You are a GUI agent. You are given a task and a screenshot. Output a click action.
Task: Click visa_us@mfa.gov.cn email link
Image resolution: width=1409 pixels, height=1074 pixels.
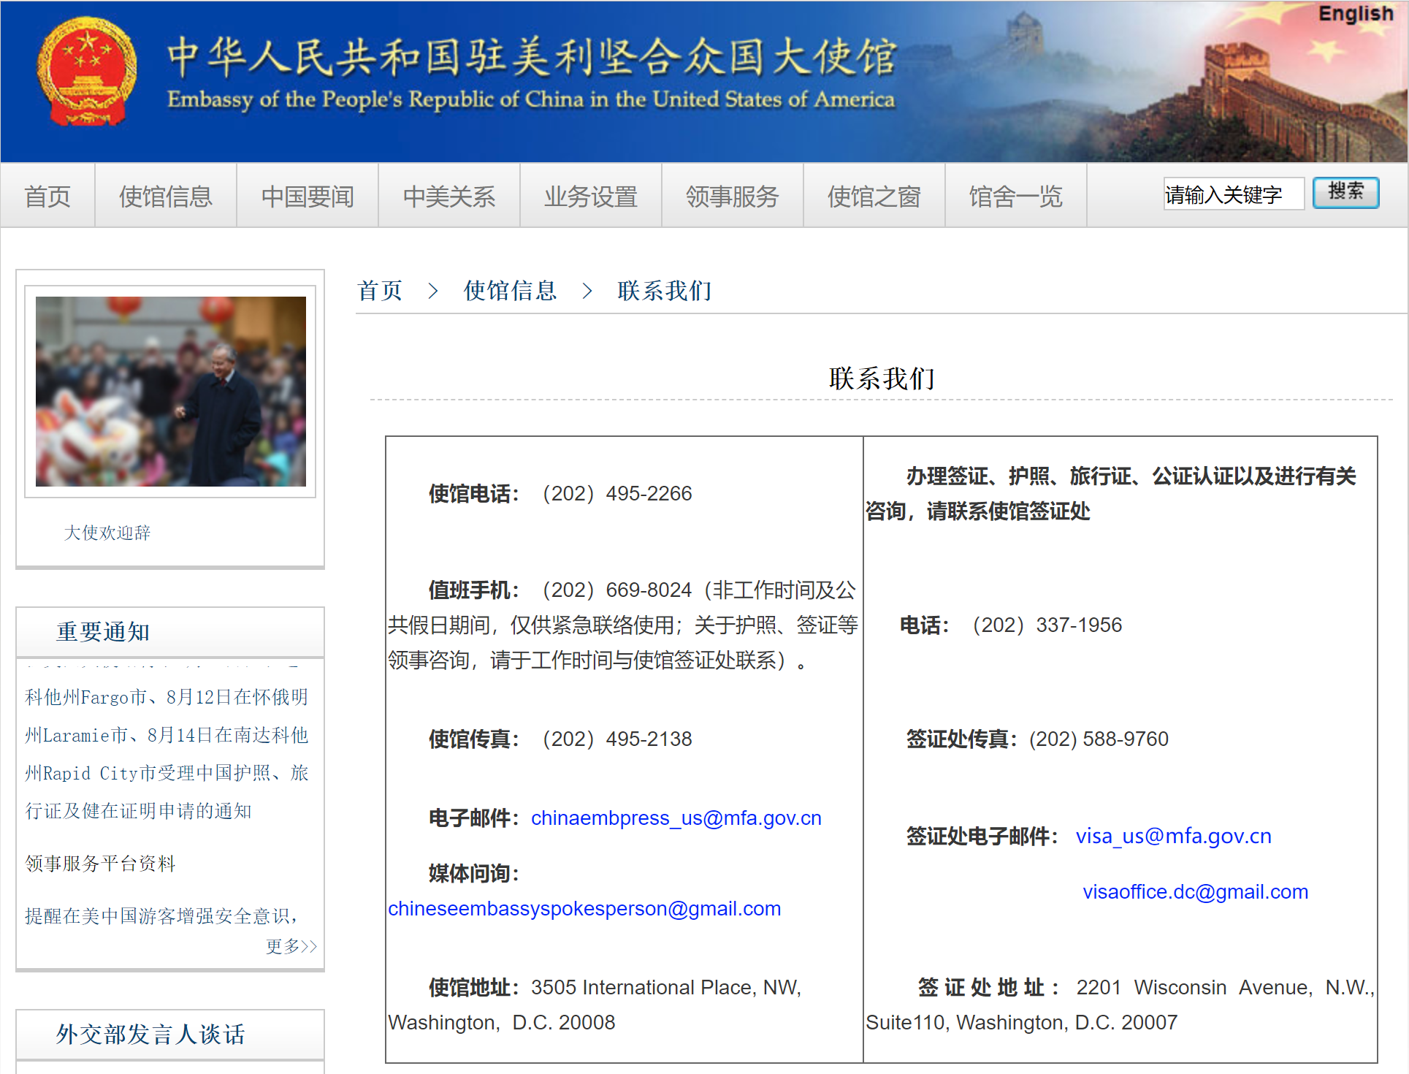(x=1173, y=837)
